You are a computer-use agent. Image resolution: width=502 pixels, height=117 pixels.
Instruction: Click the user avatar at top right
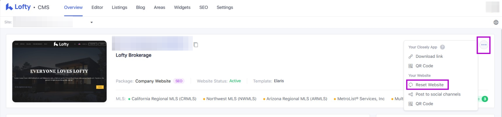492,7
